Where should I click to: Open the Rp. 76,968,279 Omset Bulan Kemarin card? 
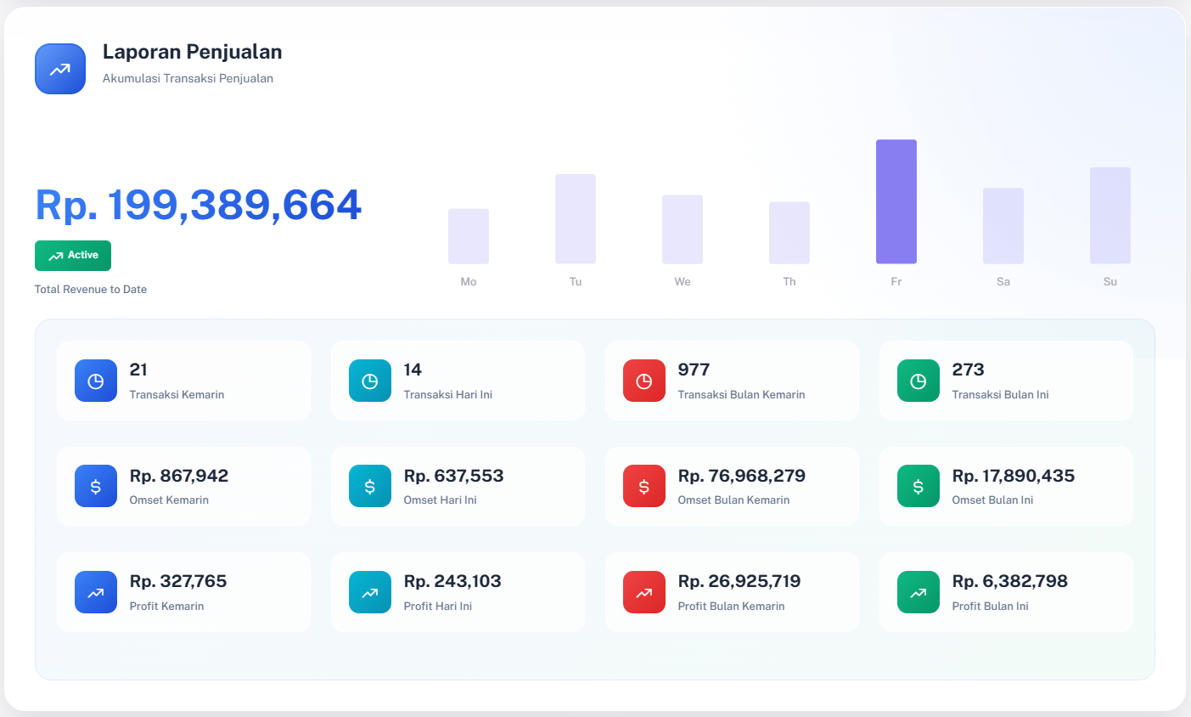coord(732,486)
